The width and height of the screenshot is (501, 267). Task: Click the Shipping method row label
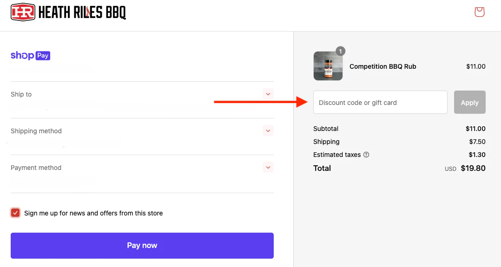36,131
